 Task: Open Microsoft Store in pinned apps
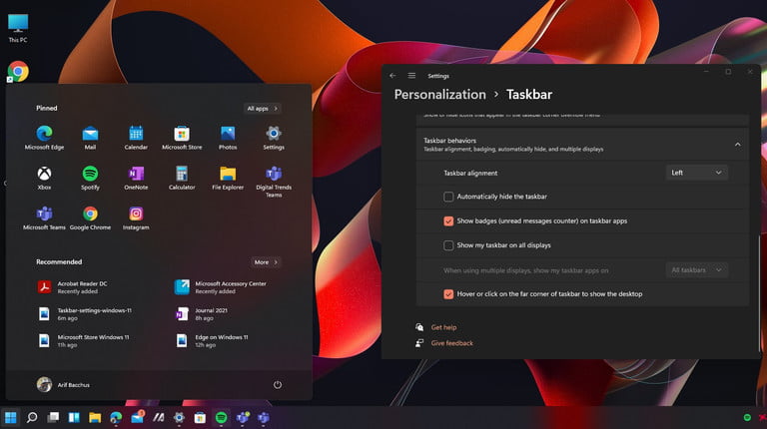pyautogui.click(x=182, y=138)
